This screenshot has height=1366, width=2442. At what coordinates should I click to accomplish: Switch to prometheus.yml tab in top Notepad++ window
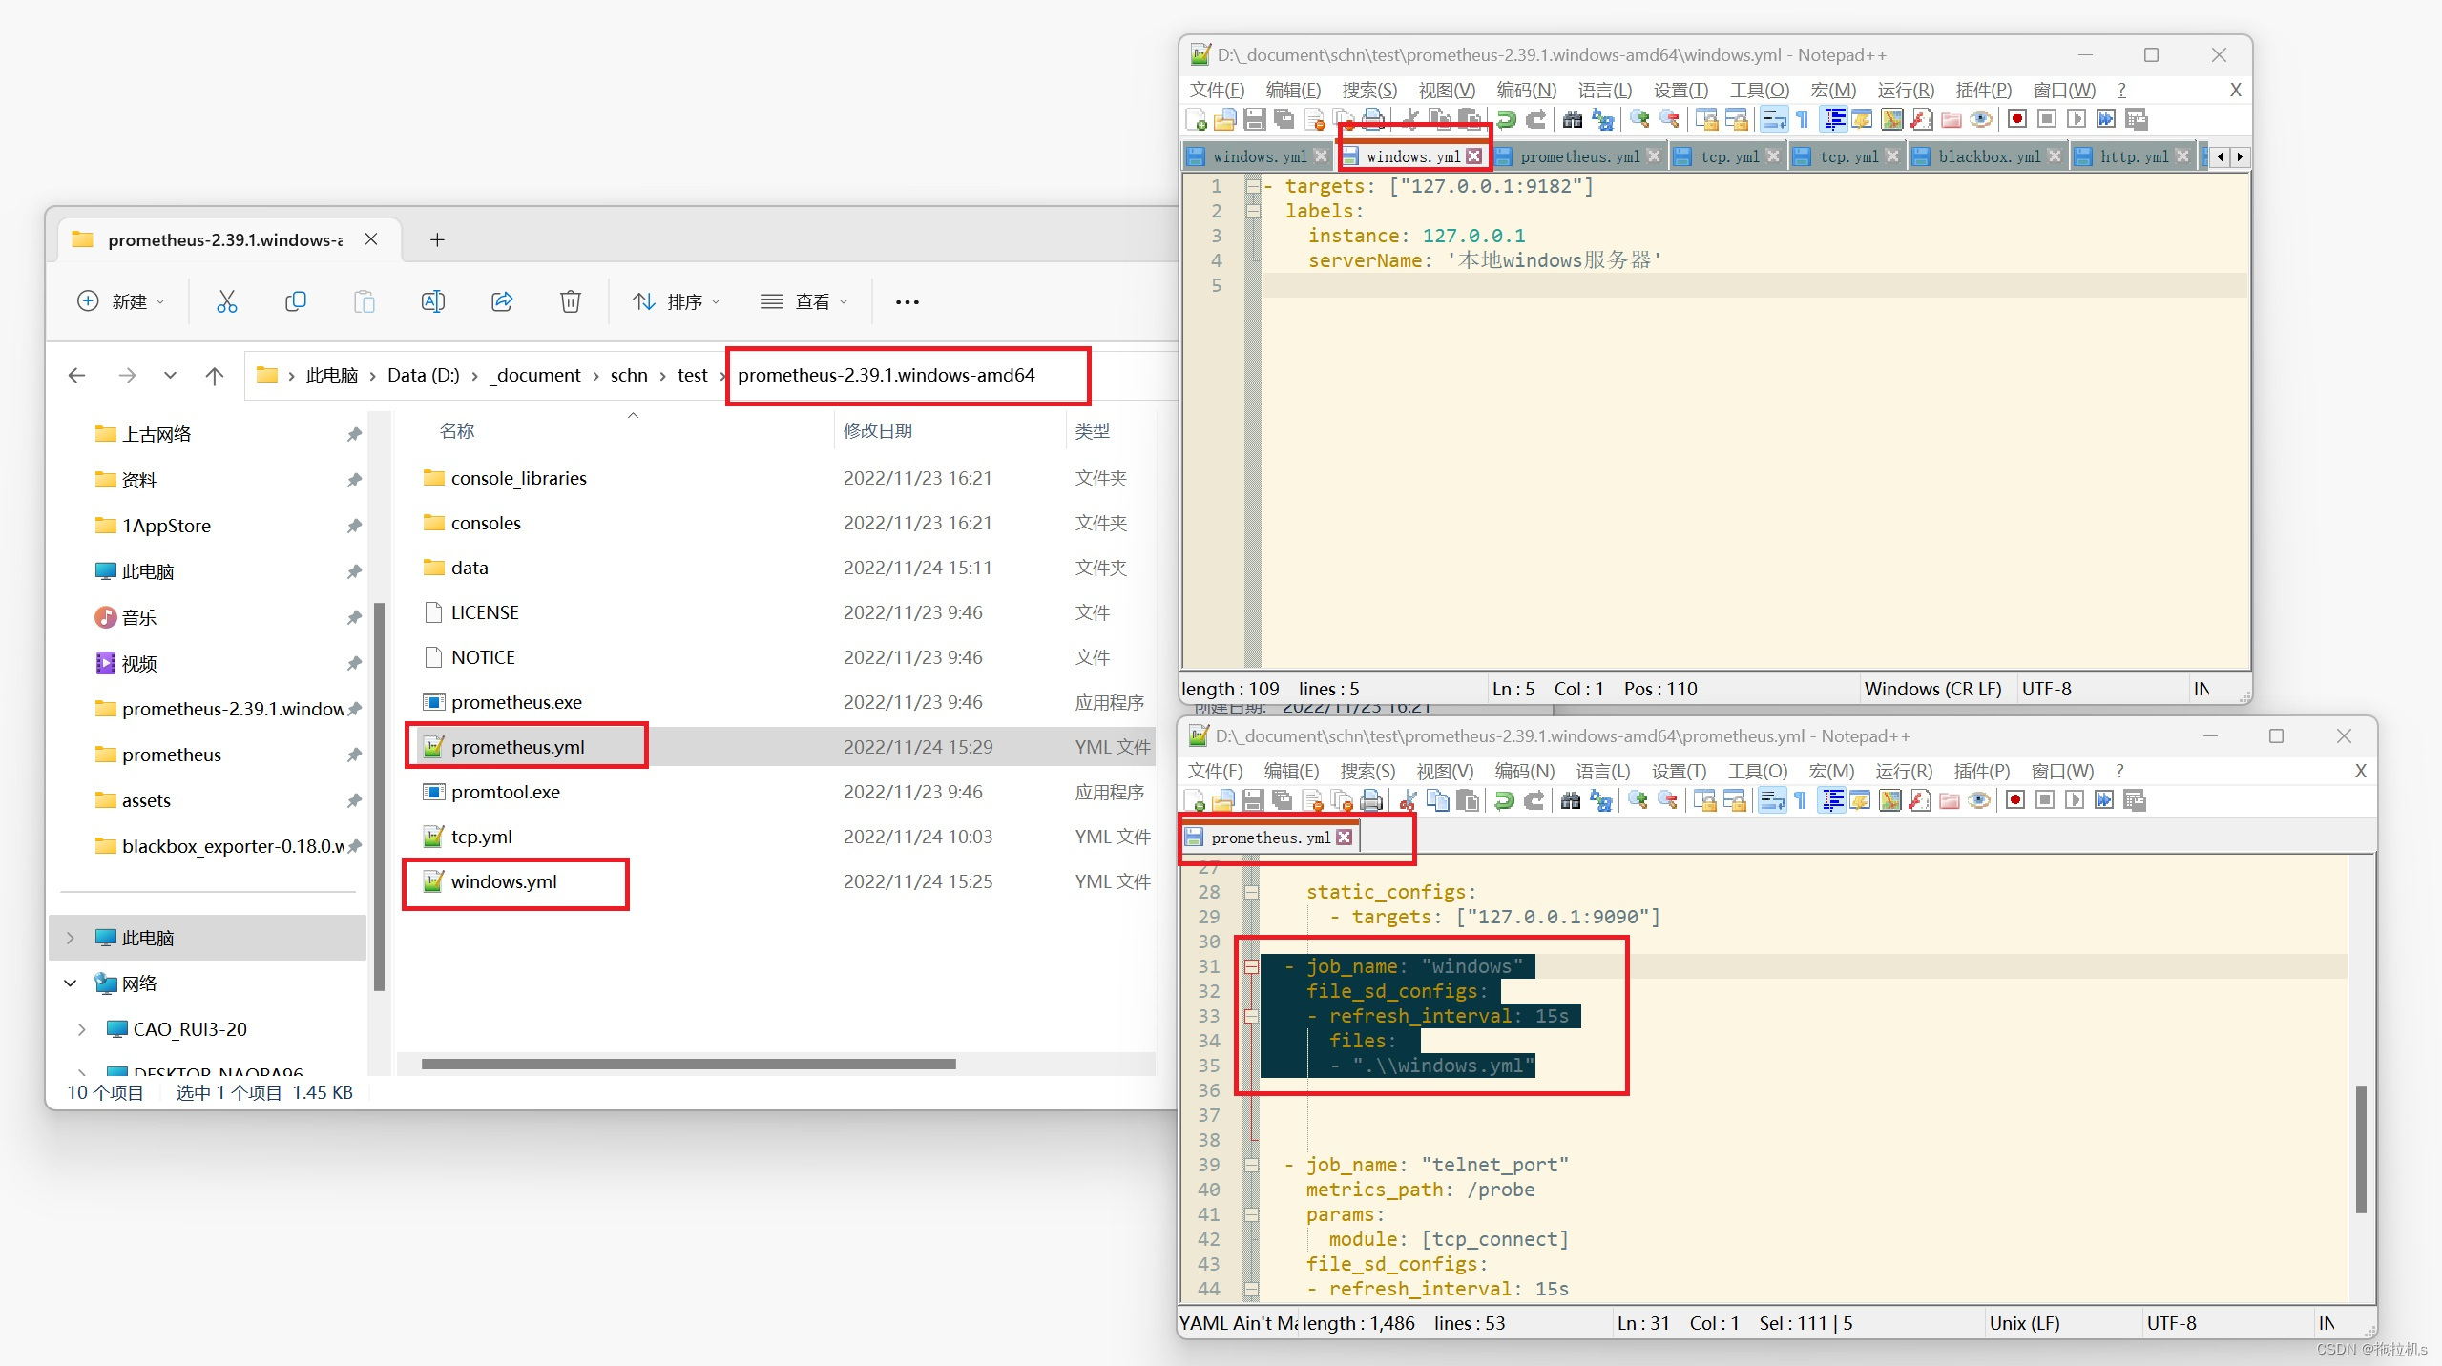(x=1579, y=156)
